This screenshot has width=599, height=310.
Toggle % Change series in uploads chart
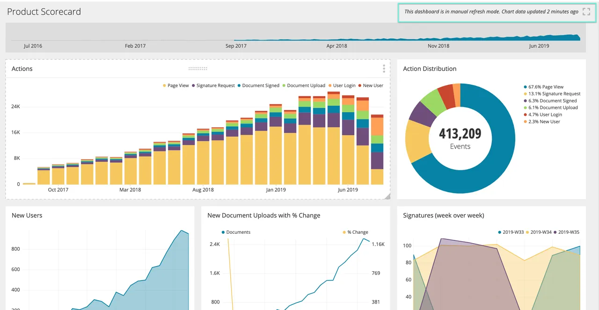coord(355,232)
